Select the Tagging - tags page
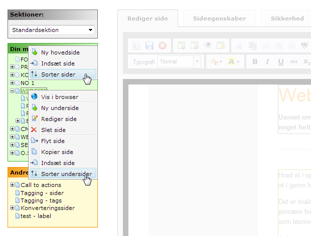Image resolution: width=311 pixels, height=236 pixels. coord(42,200)
